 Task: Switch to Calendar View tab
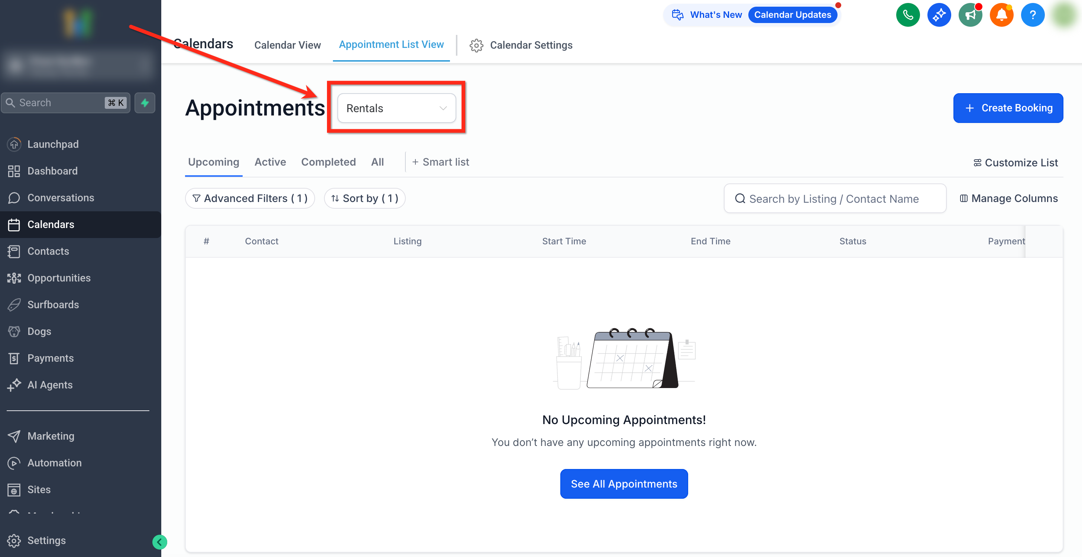(287, 45)
